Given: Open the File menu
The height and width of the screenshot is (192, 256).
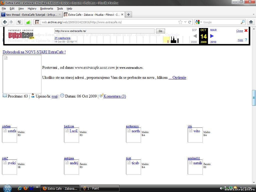Looking at the screenshot, I should coord(4,8).
